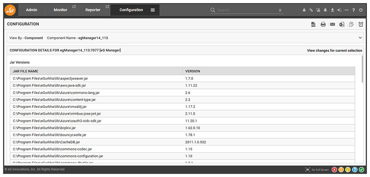Click the yellow info minor alarm icon
Screen dimensions: 370x177
point(348,170)
